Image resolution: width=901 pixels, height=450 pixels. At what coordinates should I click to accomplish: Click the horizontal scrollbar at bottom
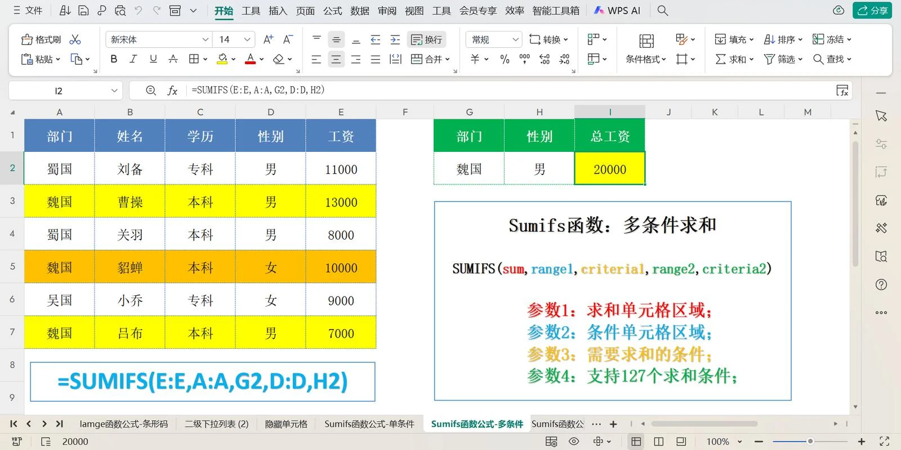704,424
